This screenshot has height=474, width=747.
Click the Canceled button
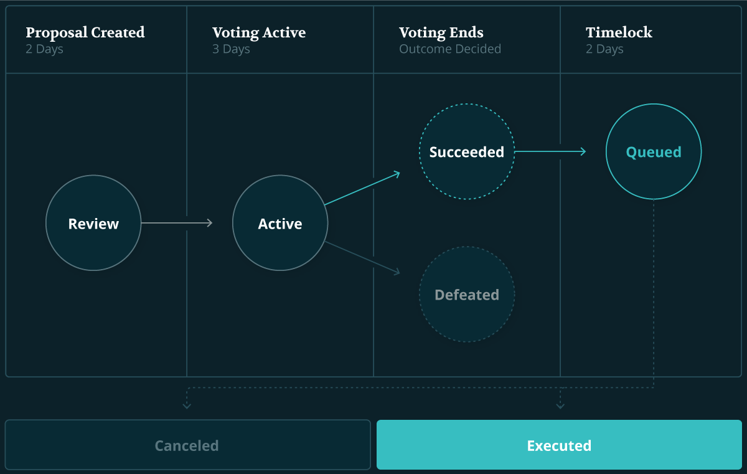tap(187, 445)
